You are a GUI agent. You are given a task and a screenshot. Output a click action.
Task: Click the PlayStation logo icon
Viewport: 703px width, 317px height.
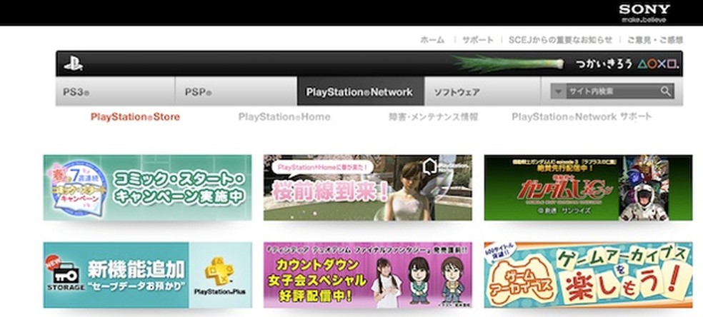[x=73, y=64]
